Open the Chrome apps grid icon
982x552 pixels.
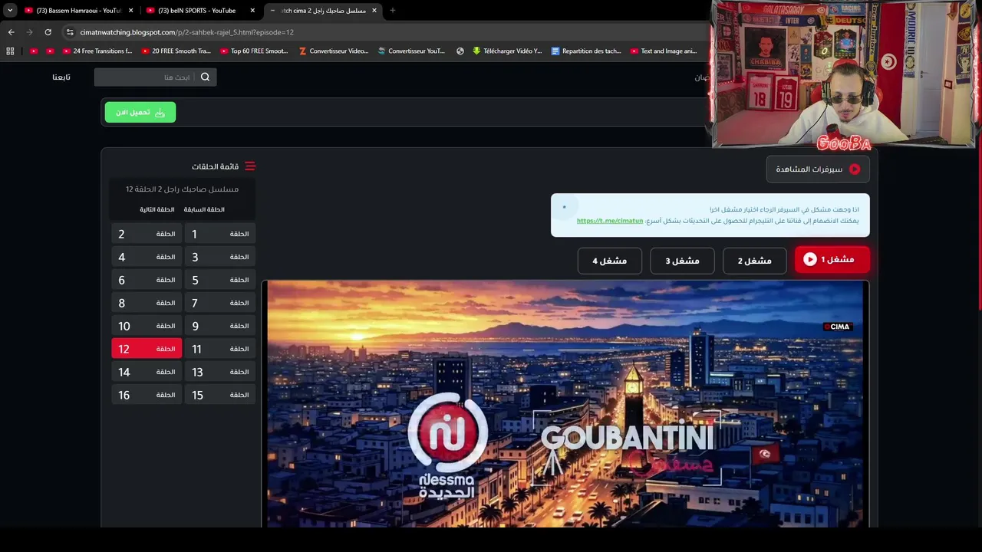click(10, 51)
